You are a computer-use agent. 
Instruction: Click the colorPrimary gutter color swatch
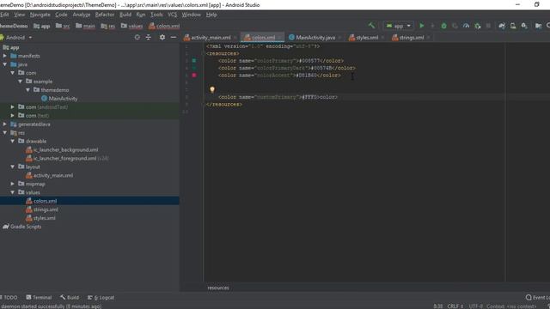tap(194, 61)
